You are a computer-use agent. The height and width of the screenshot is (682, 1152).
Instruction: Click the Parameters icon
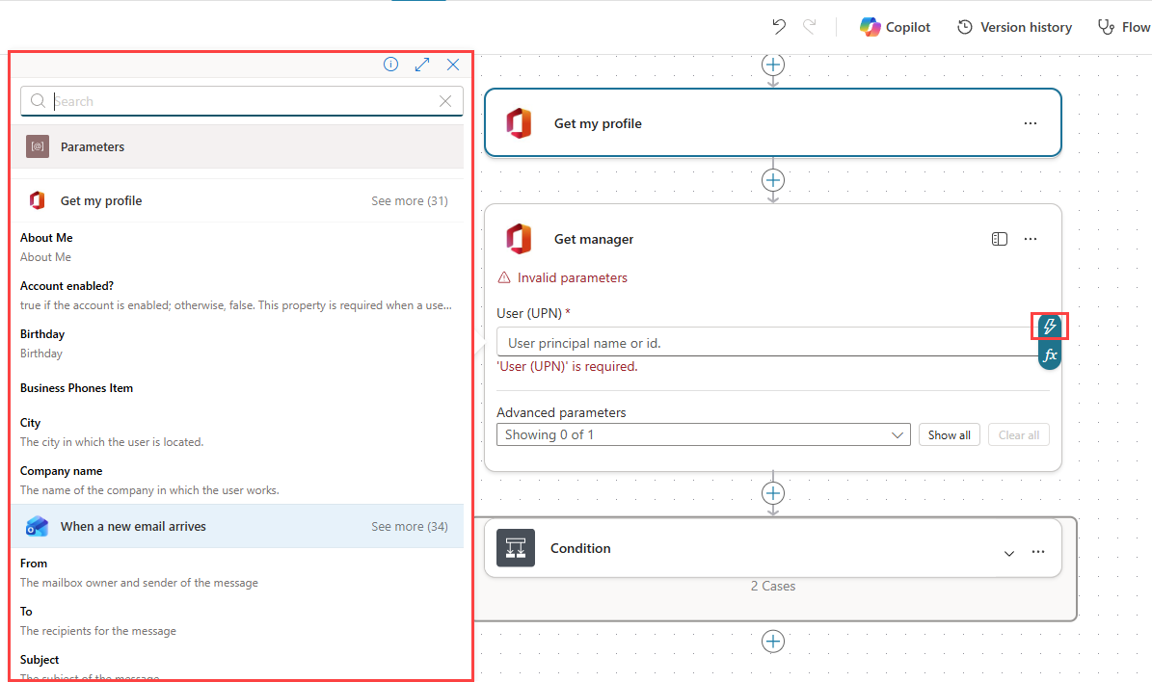[38, 146]
